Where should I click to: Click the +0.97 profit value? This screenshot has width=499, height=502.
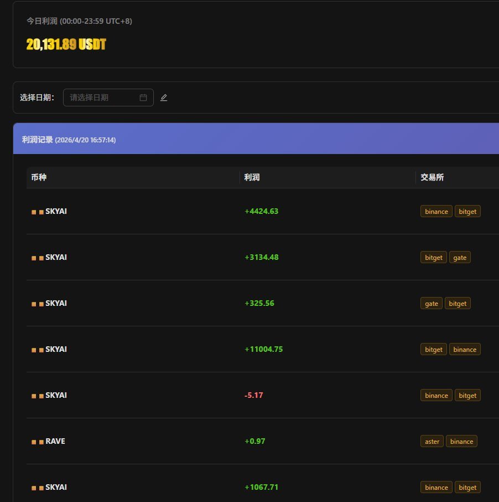[255, 441]
